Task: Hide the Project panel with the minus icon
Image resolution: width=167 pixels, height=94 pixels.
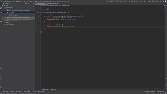Action: tap(34, 3)
